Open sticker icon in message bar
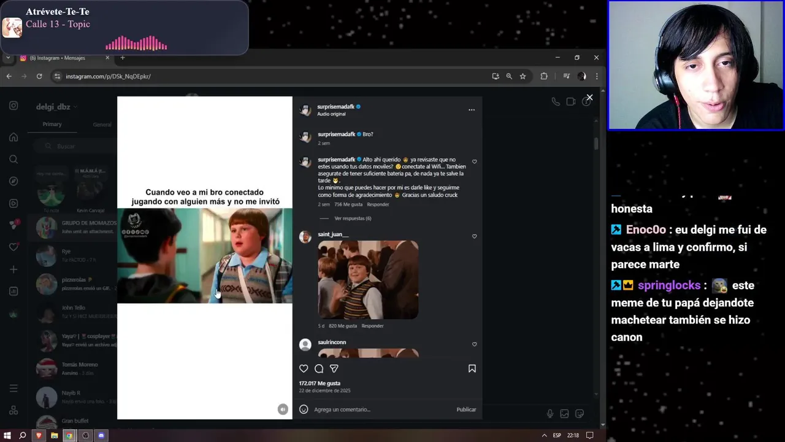785x442 pixels. 580,414
